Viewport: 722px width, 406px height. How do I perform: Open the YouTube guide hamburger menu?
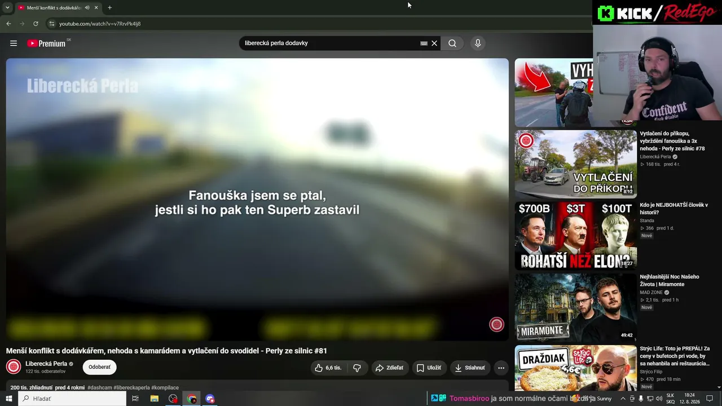(14, 43)
